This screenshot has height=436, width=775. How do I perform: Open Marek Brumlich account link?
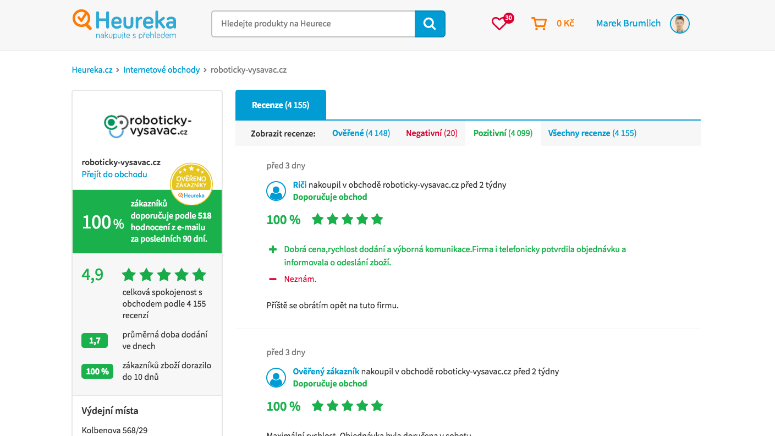tap(628, 23)
